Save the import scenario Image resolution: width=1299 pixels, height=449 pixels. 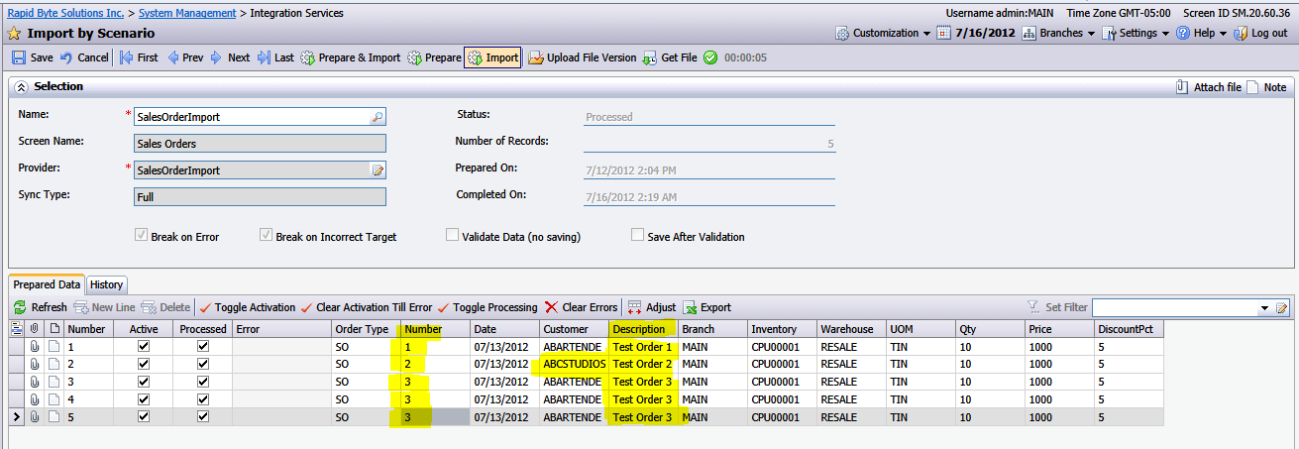[x=33, y=57]
